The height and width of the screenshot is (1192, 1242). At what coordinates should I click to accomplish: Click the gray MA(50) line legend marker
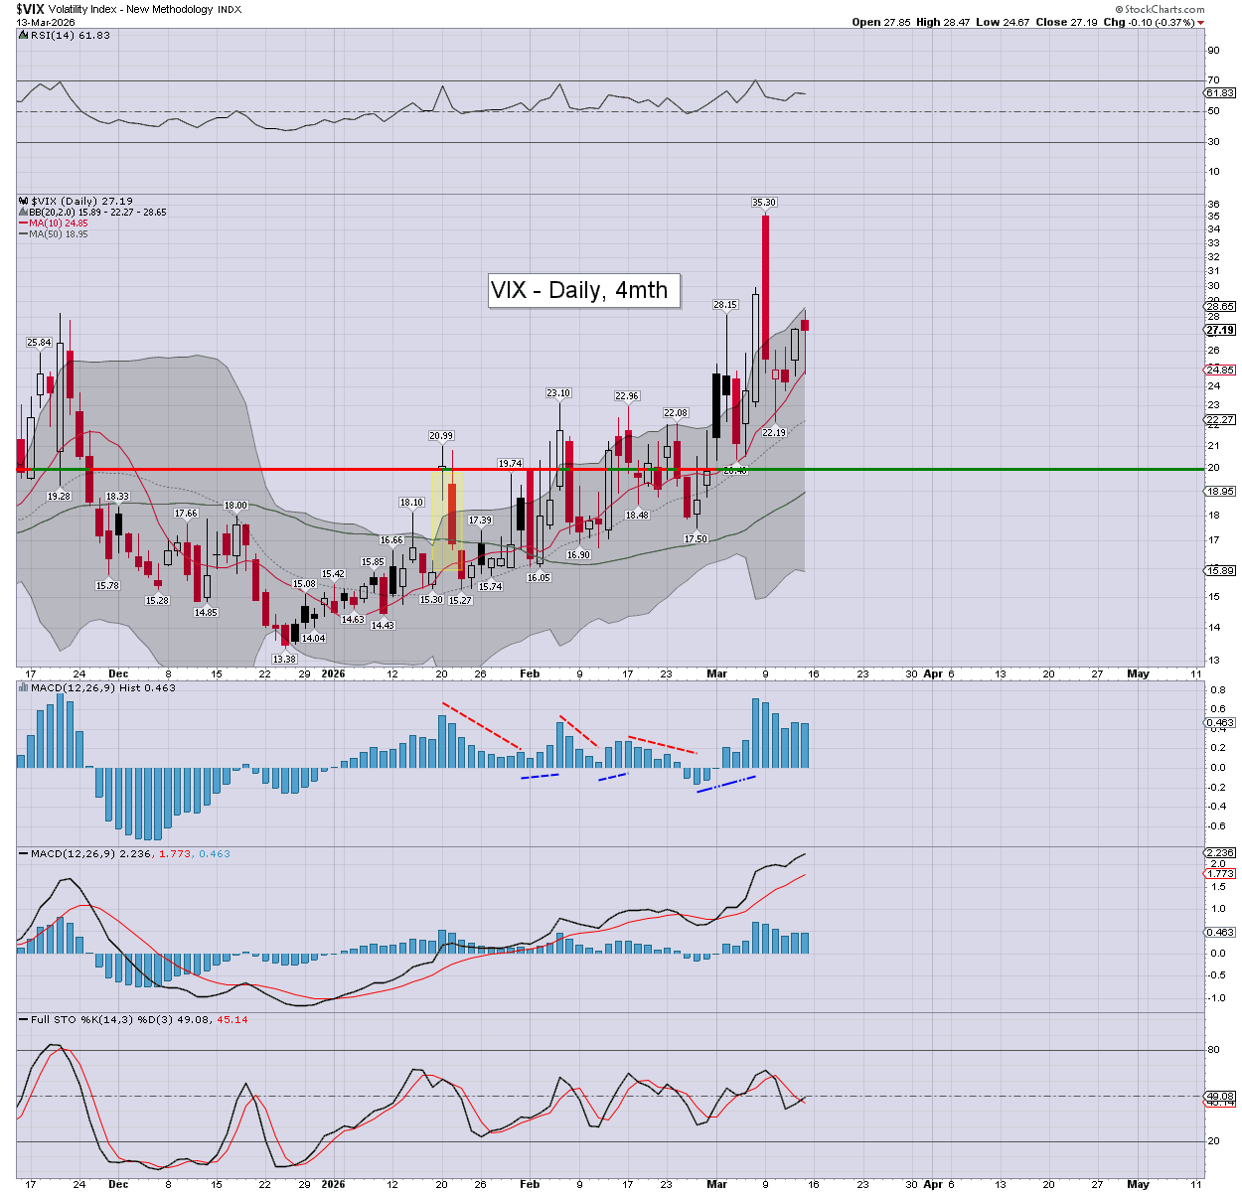(x=23, y=234)
